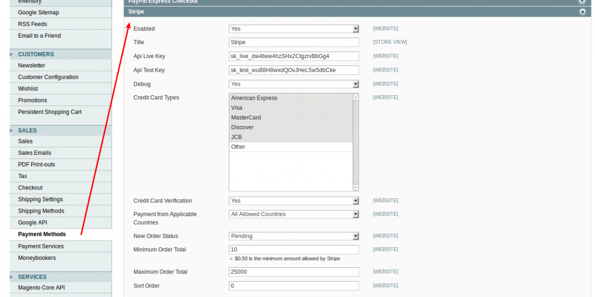Viewport: 595px width, 297px height.
Task: Open the New Order Status dropdown
Action: [x=294, y=236]
